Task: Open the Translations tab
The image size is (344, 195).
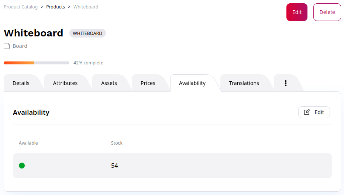Action: 244,83
